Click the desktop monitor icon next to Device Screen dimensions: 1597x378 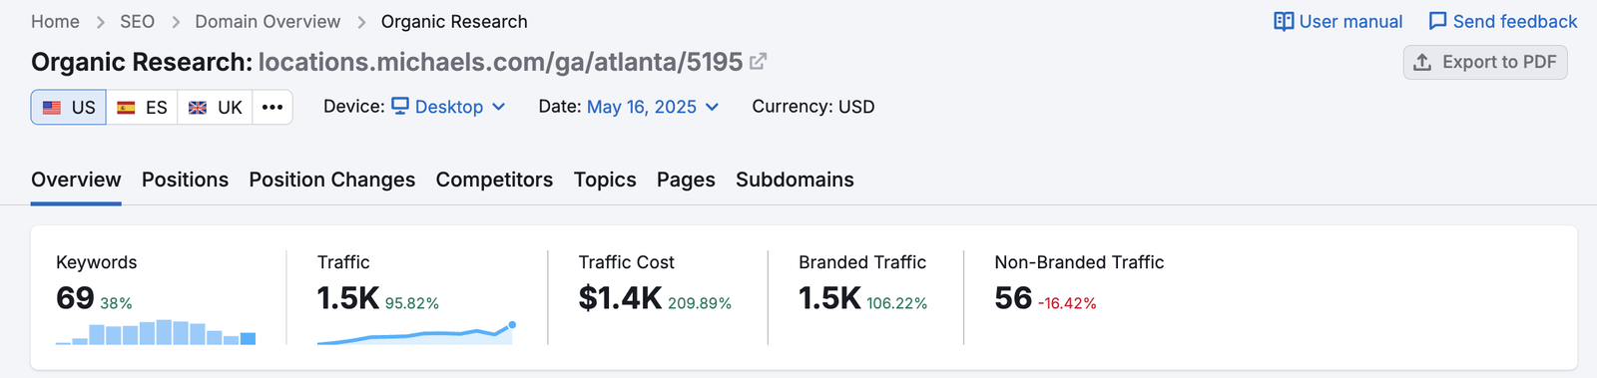coord(400,106)
